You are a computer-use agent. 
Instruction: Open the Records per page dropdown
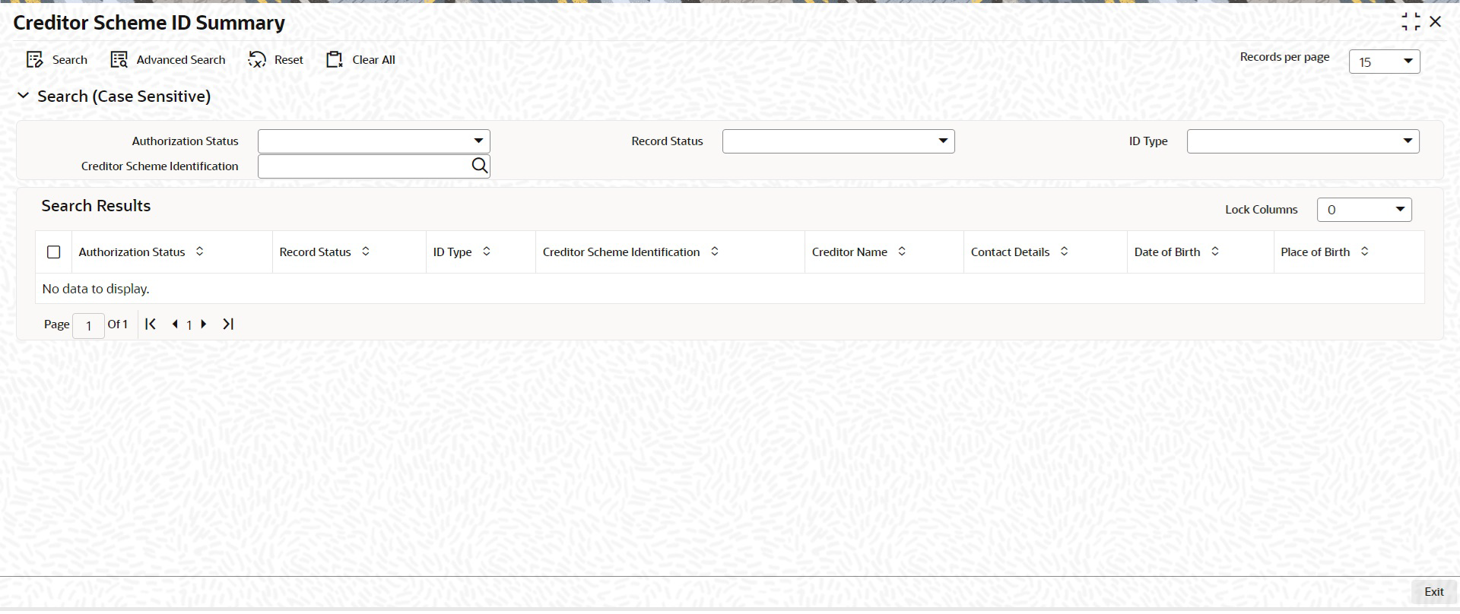pos(1385,62)
